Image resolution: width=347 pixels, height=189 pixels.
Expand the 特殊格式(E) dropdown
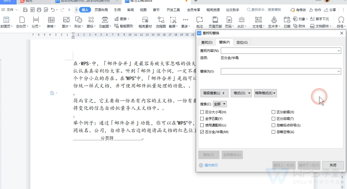point(265,93)
